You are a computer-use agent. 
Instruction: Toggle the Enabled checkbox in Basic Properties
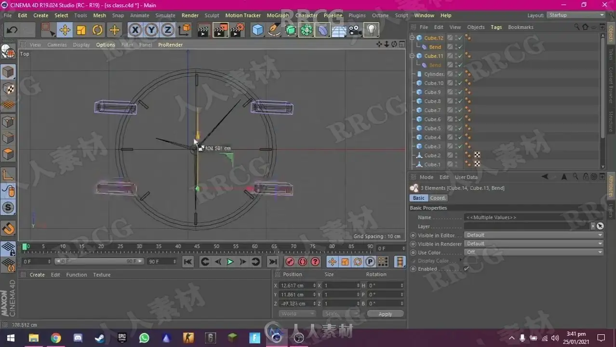pyautogui.click(x=466, y=269)
